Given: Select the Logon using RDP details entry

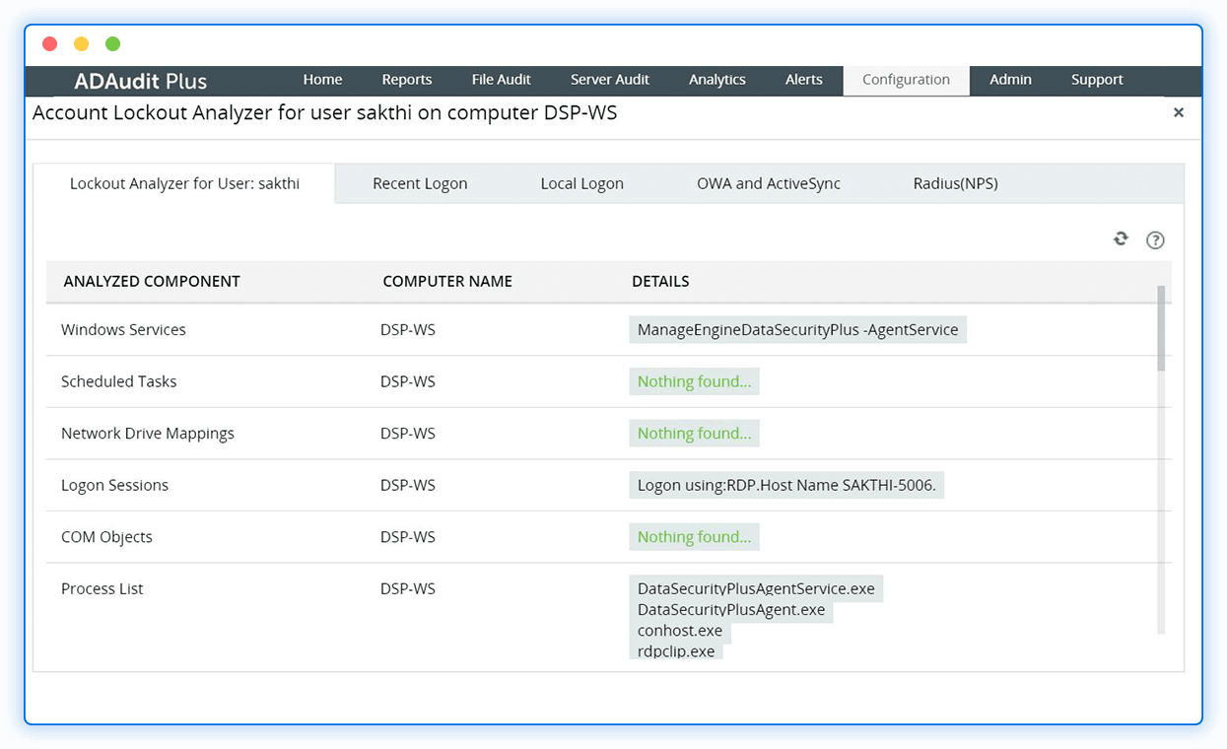Looking at the screenshot, I should tap(786, 485).
